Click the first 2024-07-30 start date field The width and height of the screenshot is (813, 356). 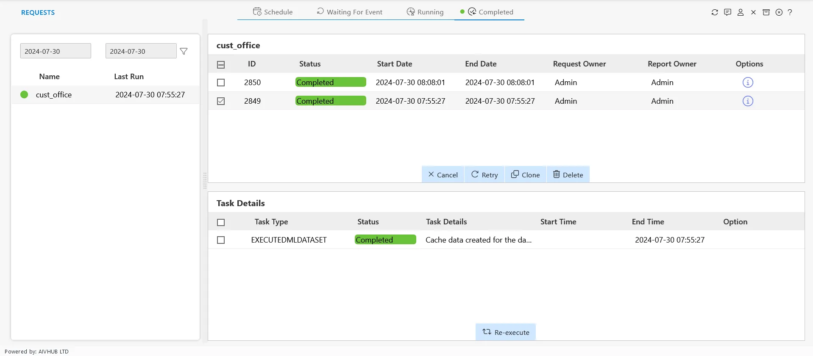pos(56,51)
